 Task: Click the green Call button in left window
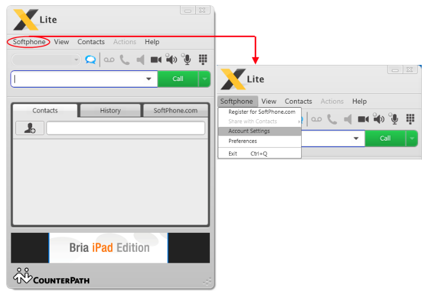point(178,79)
